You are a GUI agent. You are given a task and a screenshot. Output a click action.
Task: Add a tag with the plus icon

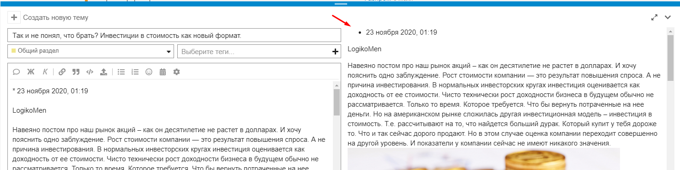(x=336, y=51)
